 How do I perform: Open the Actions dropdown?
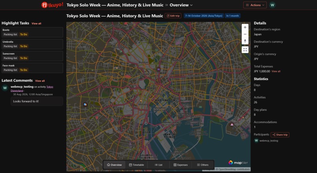tap(255, 5)
